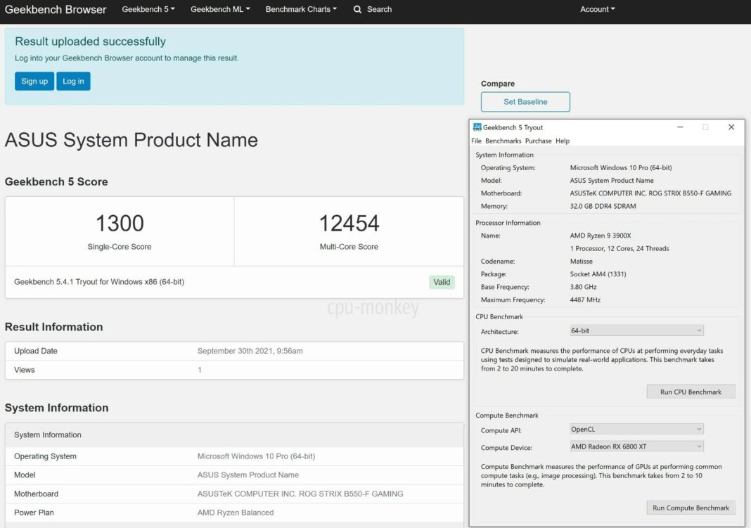Expand the Architecture 64-bit combo box
This screenshot has height=528, width=751.
point(636,330)
